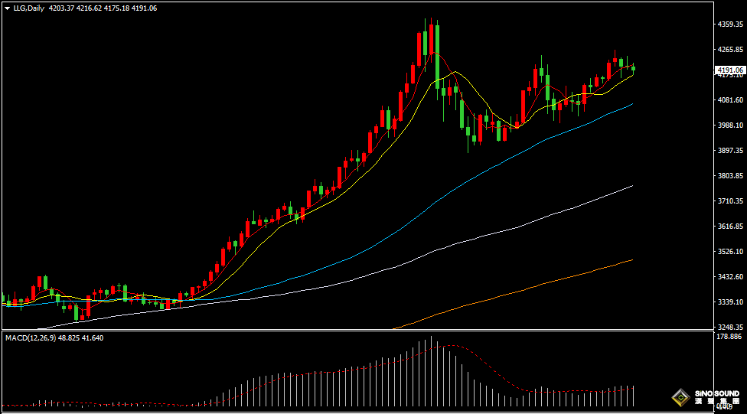Select the current price tag 4191.06
Image resolution: width=747 pixels, height=414 pixels.
coord(729,70)
